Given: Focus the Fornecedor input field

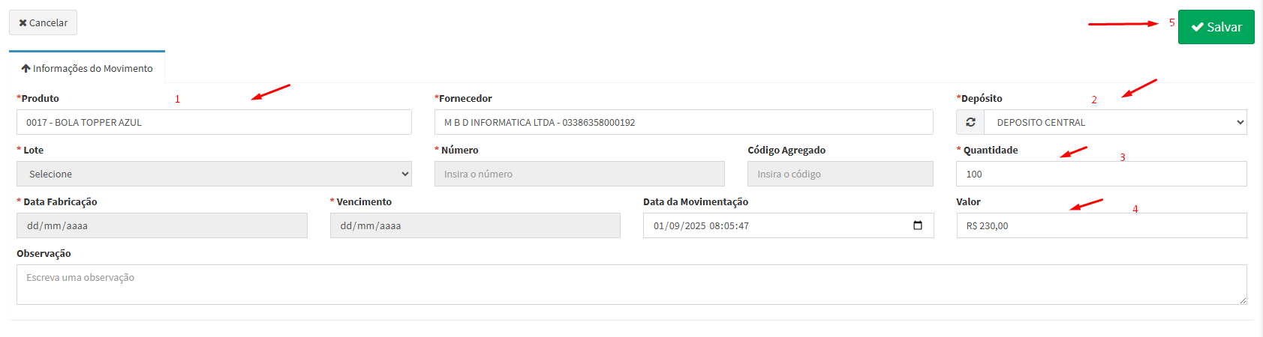Looking at the screenshot, I should [683, 122].
